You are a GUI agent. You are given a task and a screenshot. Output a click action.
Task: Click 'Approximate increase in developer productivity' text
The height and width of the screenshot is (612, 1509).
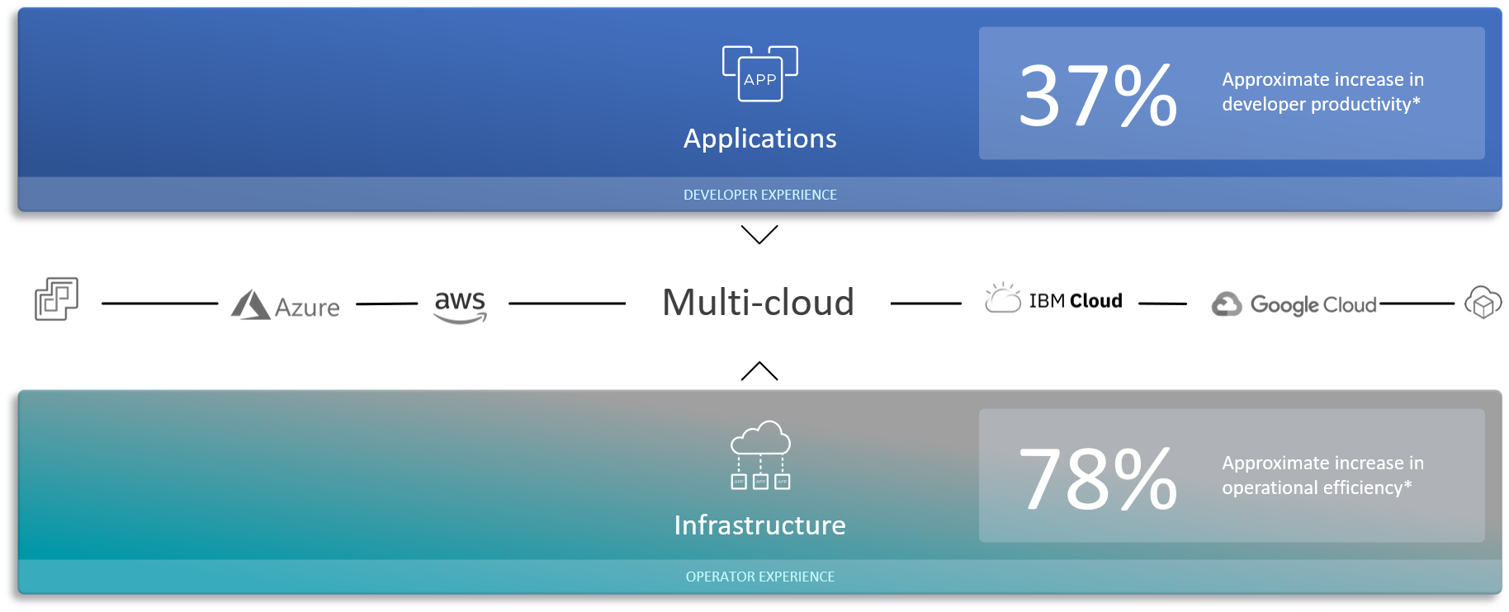(1322, 92)
